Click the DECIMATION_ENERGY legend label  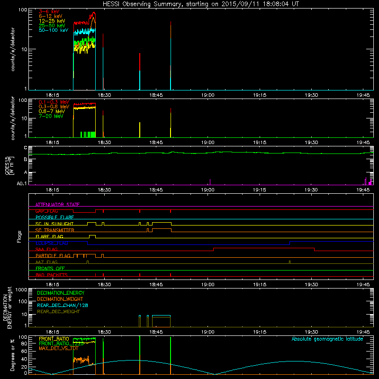(x=61, y=293)
